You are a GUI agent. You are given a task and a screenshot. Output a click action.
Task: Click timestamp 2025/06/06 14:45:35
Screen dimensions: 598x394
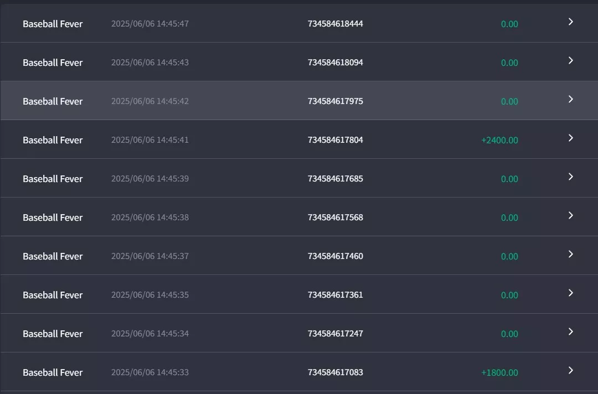150,294
